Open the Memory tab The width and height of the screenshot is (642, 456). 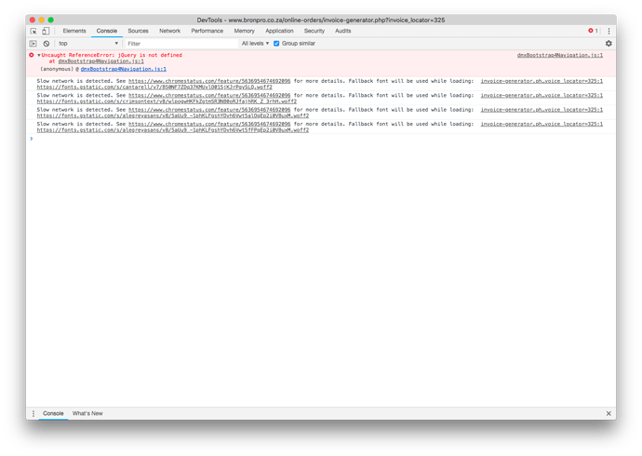tap(244, 31)
